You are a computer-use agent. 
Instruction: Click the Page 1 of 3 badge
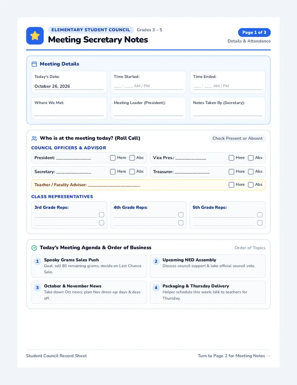[254, 32]
